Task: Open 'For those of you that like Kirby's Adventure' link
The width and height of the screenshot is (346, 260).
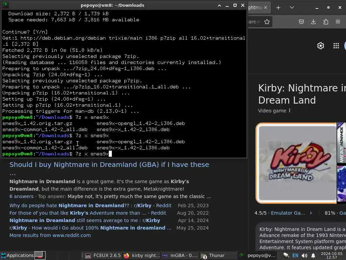Action: pyautogui.click(x=88, y=213)
